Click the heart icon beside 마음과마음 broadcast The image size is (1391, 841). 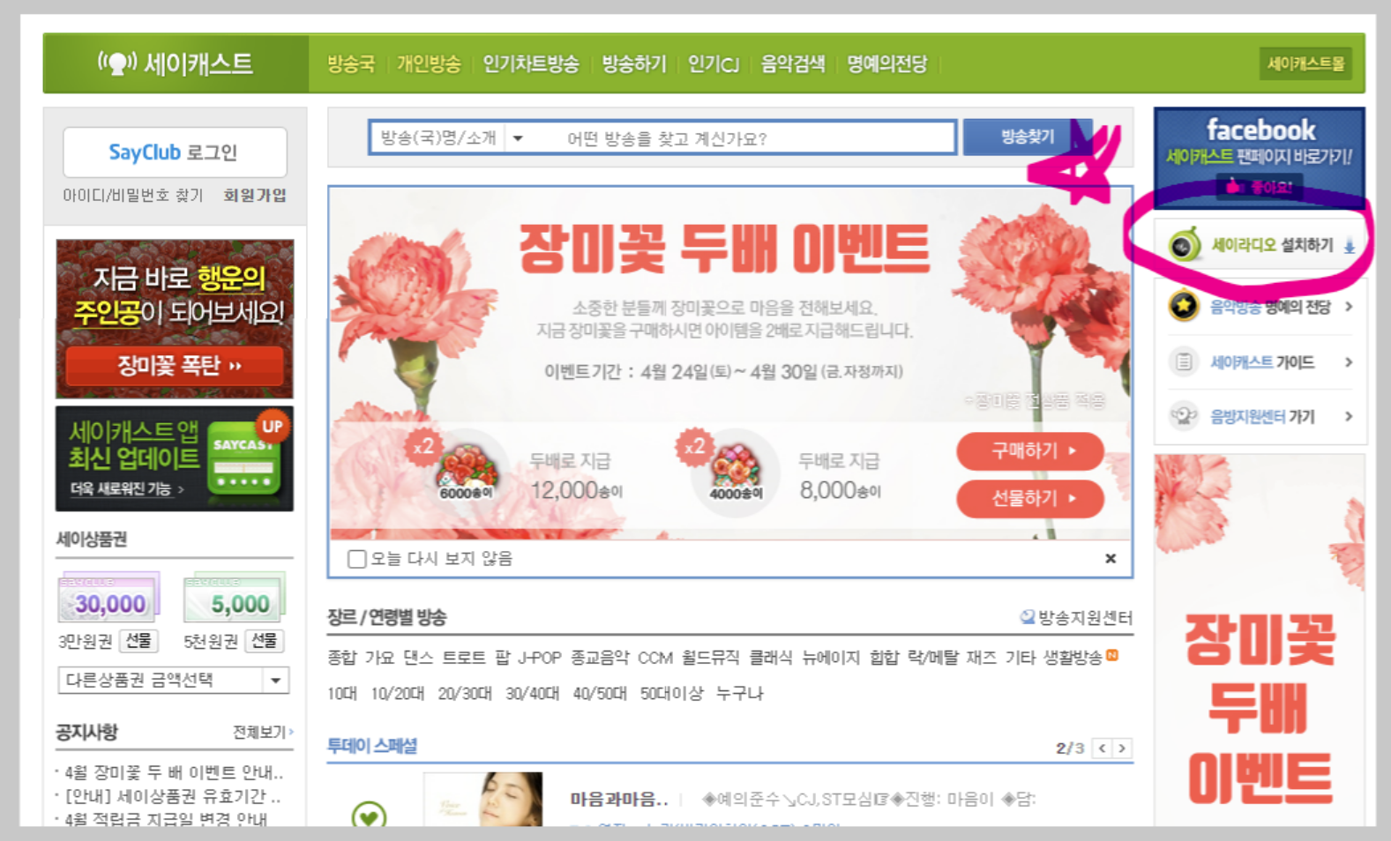pos(369,815)
